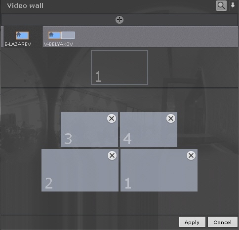This screenshot has height=230, width=239.
Task: Select monitor tile number 2
Action: tap(80, 170)
